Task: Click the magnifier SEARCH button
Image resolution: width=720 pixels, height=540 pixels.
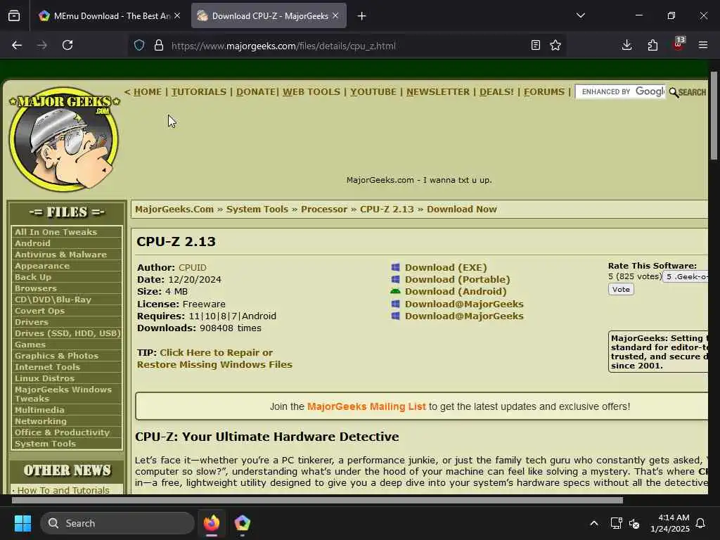Action: pos(688,92)
